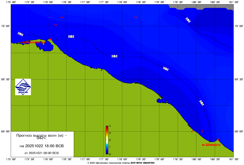Click the 0.5 contour label closest to Cape Shmidt

202,103
